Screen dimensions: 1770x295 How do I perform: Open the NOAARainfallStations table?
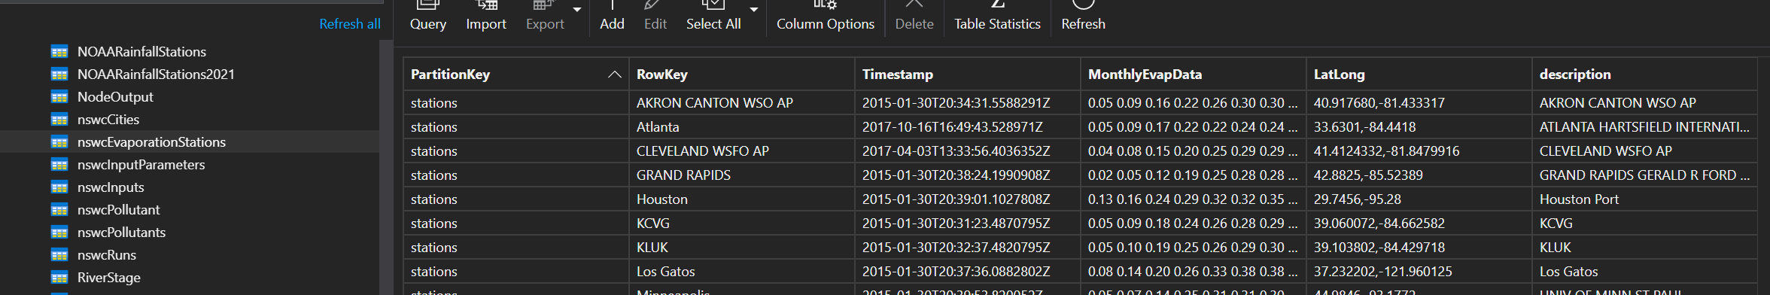141,52
